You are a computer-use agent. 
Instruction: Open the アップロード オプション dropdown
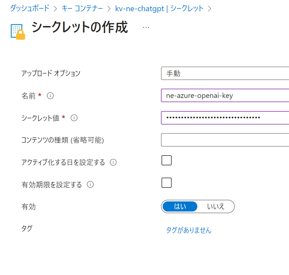pyautogui.click(x=225, y=74)
